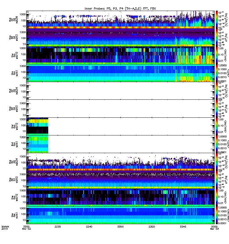Click the 'the fbk scm1' y-axis label
Viewport: 229px width, 244px height.
[x=15, y=215]
